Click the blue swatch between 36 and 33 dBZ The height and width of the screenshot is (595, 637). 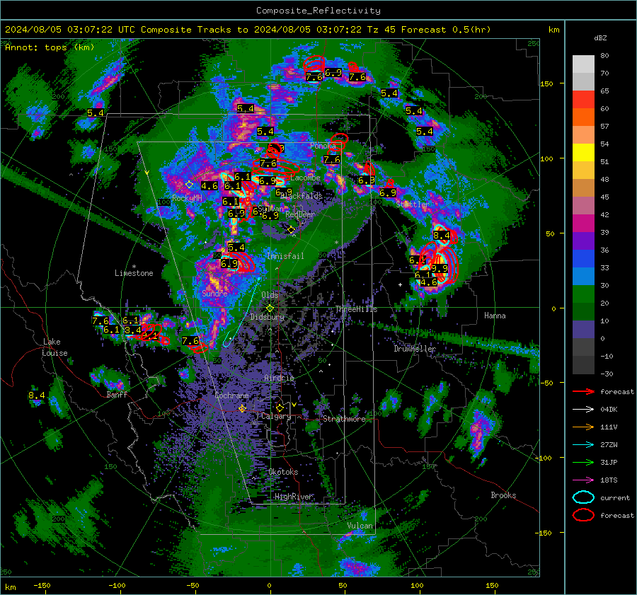coord(583,259)
